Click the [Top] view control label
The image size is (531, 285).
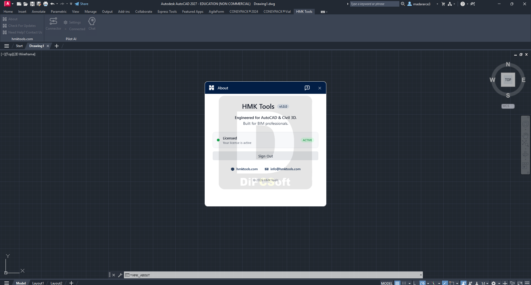click(x=9, y=54)
